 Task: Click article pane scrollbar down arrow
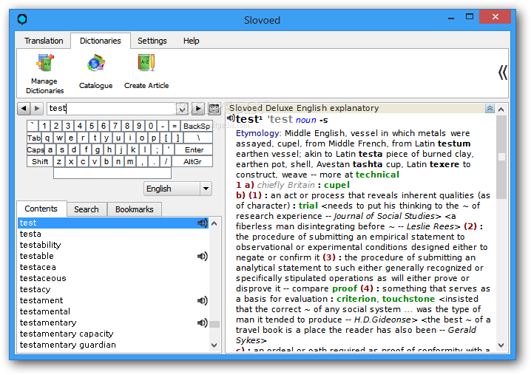pyautogui.click(x=501, y=345)
